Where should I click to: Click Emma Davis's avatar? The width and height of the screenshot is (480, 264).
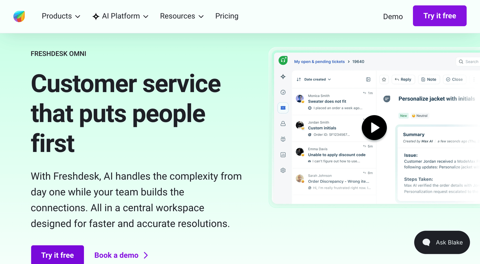(300, 152)
